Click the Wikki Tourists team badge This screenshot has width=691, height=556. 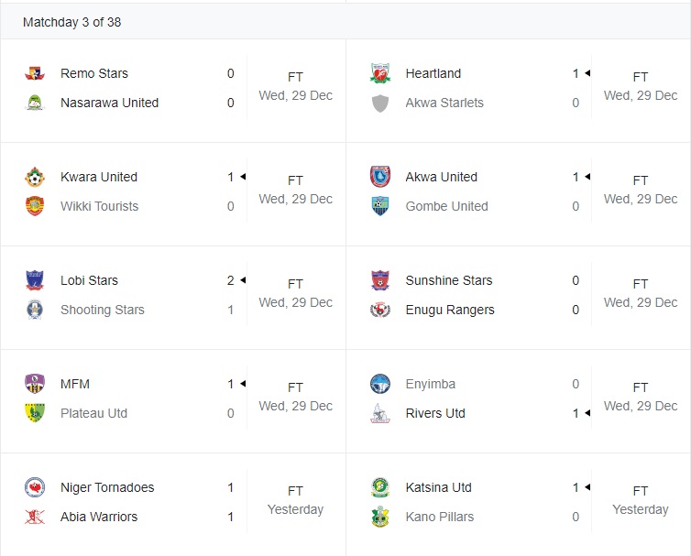(35, 206)
